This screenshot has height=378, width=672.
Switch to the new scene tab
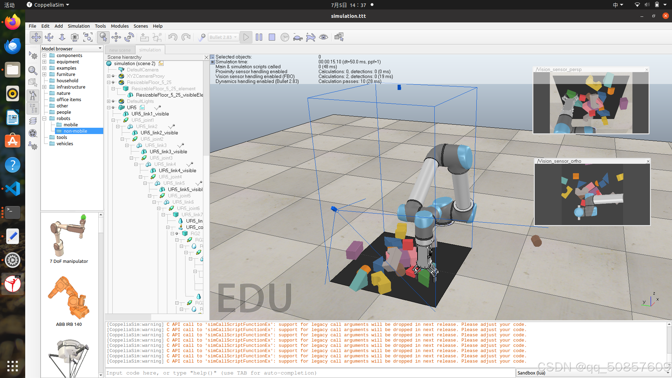click(x=120, y=50)
